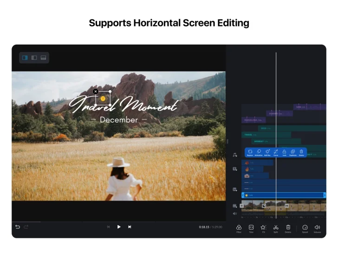The image size is (338, 253).
Task: Toggle Lock on the selected clip
Action: (x=284, y=152)
